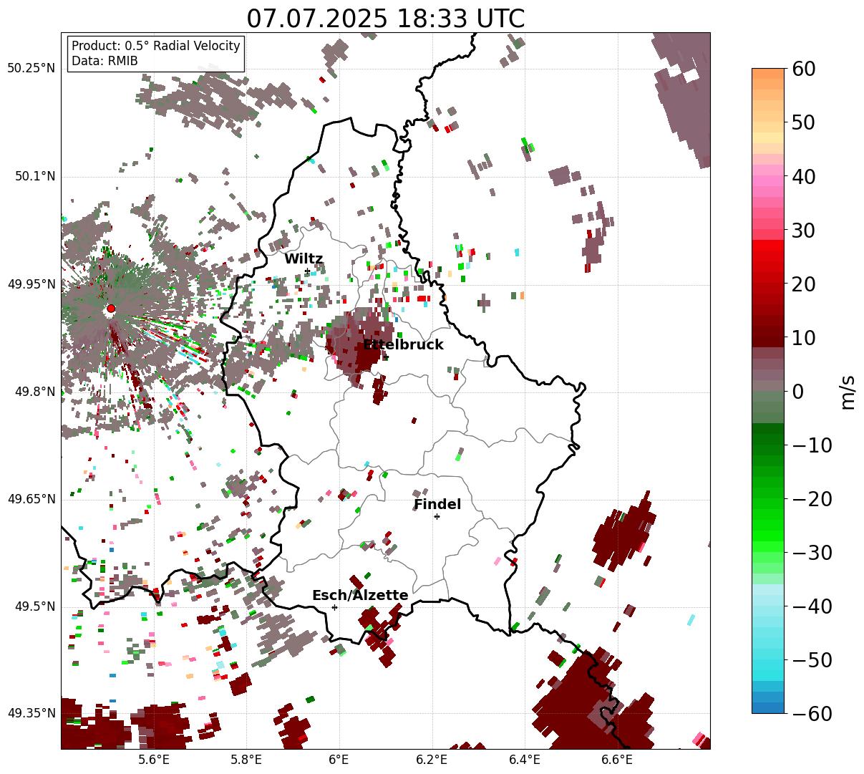The image size is (864, 774).
Task: Click the 49.95°N latitude label
Action: click(x=31, y=285)
